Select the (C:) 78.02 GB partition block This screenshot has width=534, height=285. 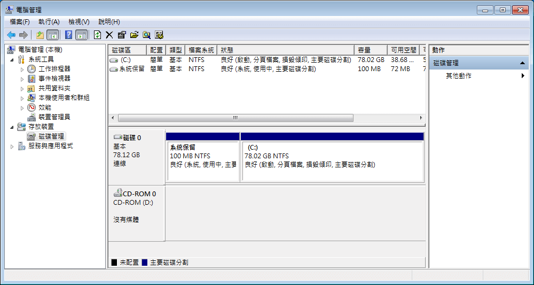(x=332, y=160)
